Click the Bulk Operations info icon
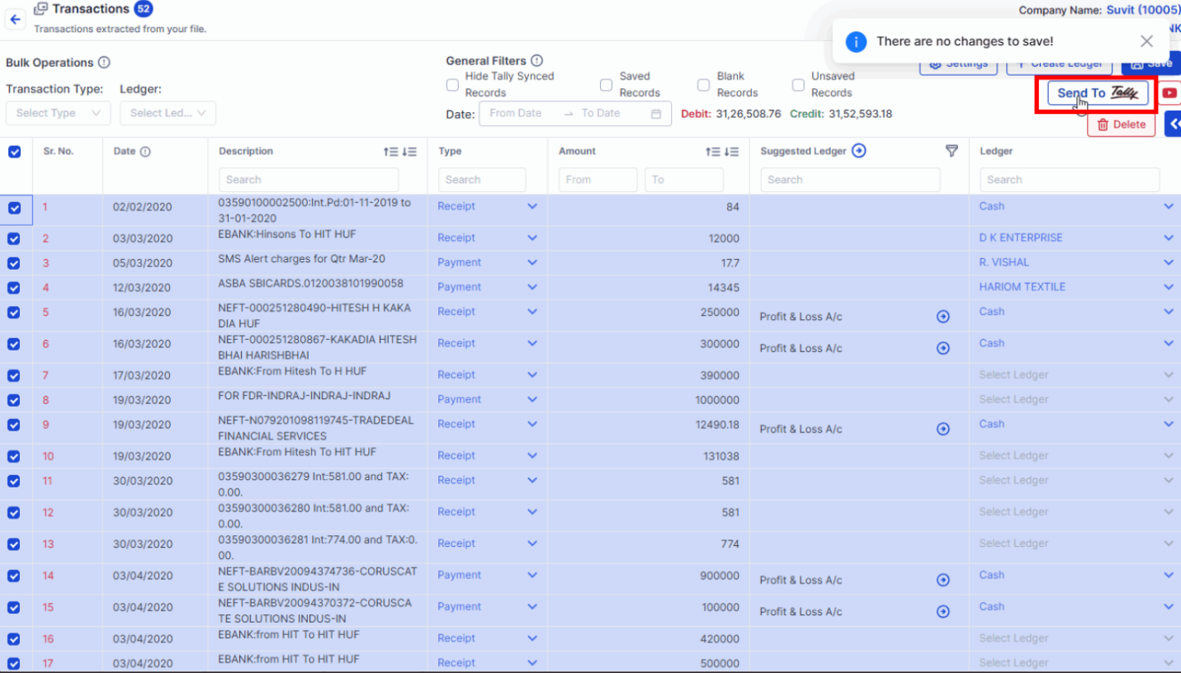 (104, 63)
